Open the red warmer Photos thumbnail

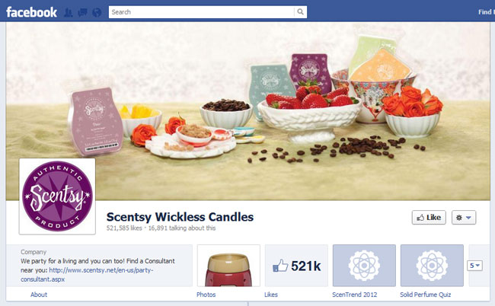tap(228, 266)
